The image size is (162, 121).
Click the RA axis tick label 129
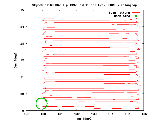pos(27,114)
